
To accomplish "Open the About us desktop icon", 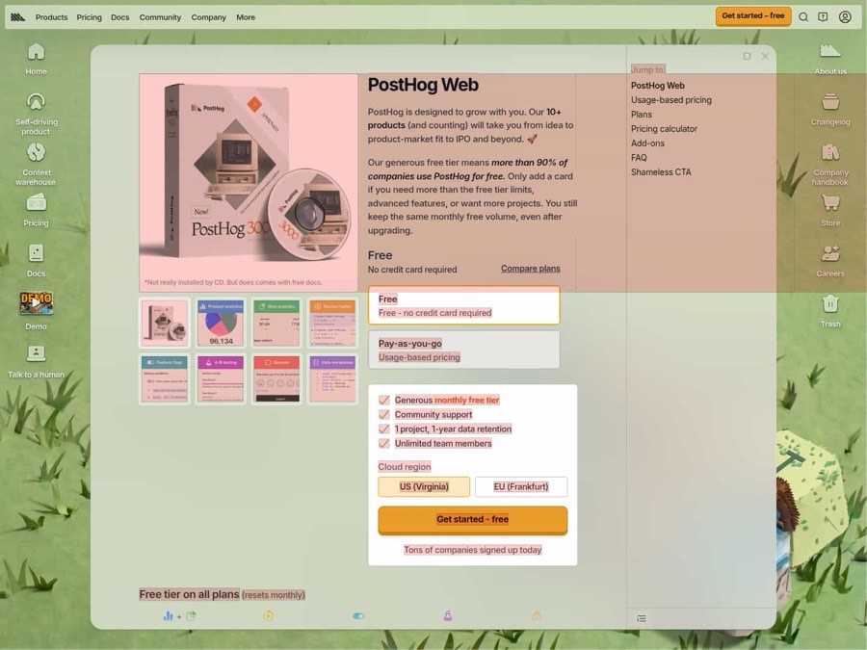I will [x=830, y=59].
